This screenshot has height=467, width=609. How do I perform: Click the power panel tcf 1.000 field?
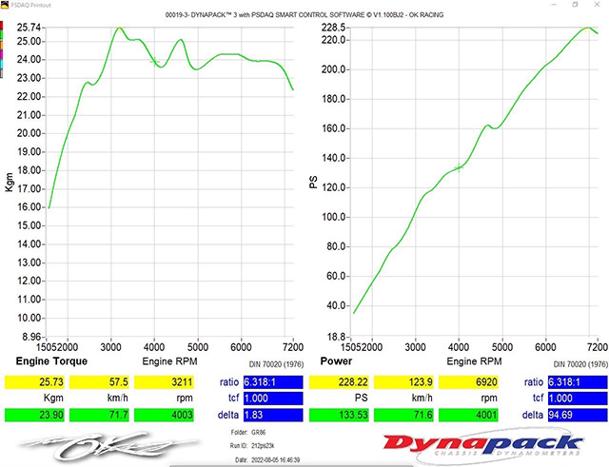tap(578, 399)
